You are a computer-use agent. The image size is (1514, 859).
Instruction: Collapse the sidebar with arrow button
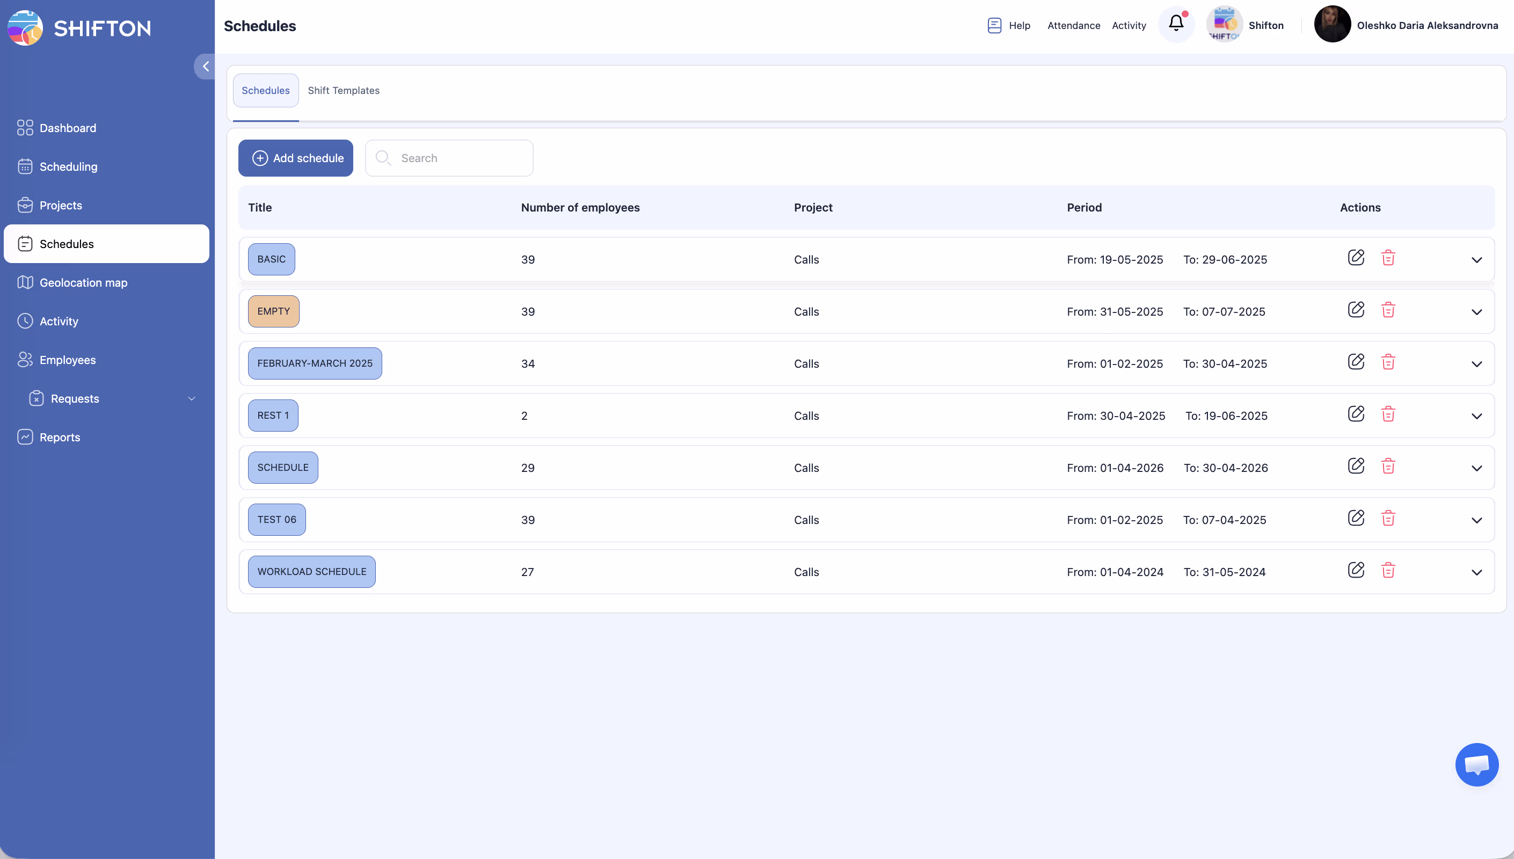click(x=205, y=67)
